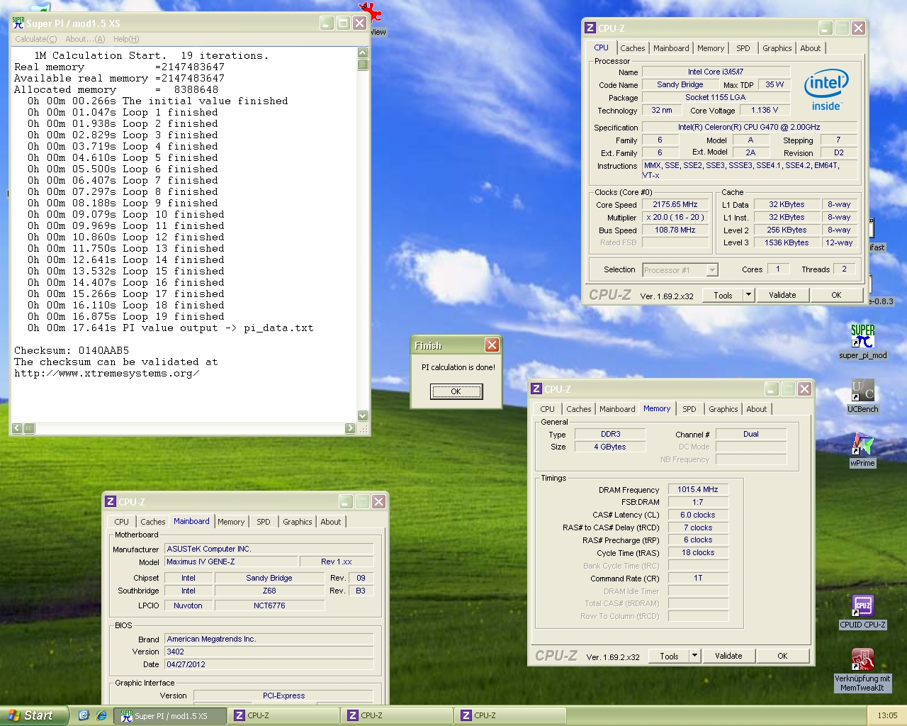This screenshot has width=907, height=726.
Task: Select Memory tab in Mainboard CPU-Z window
Action: 231,522
